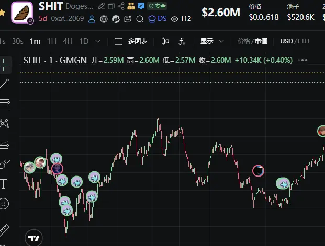Switch to 市值 market cap mode
The image size is (325, 246).
pos(261,41)
